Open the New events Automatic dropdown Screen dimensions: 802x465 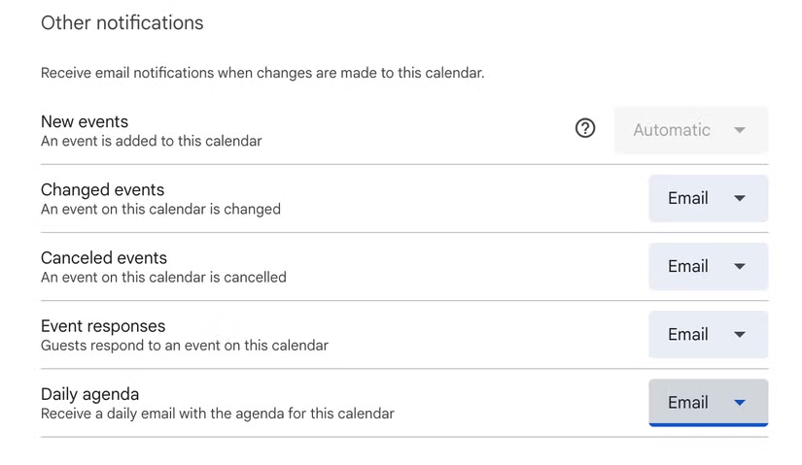click(690, 130)
